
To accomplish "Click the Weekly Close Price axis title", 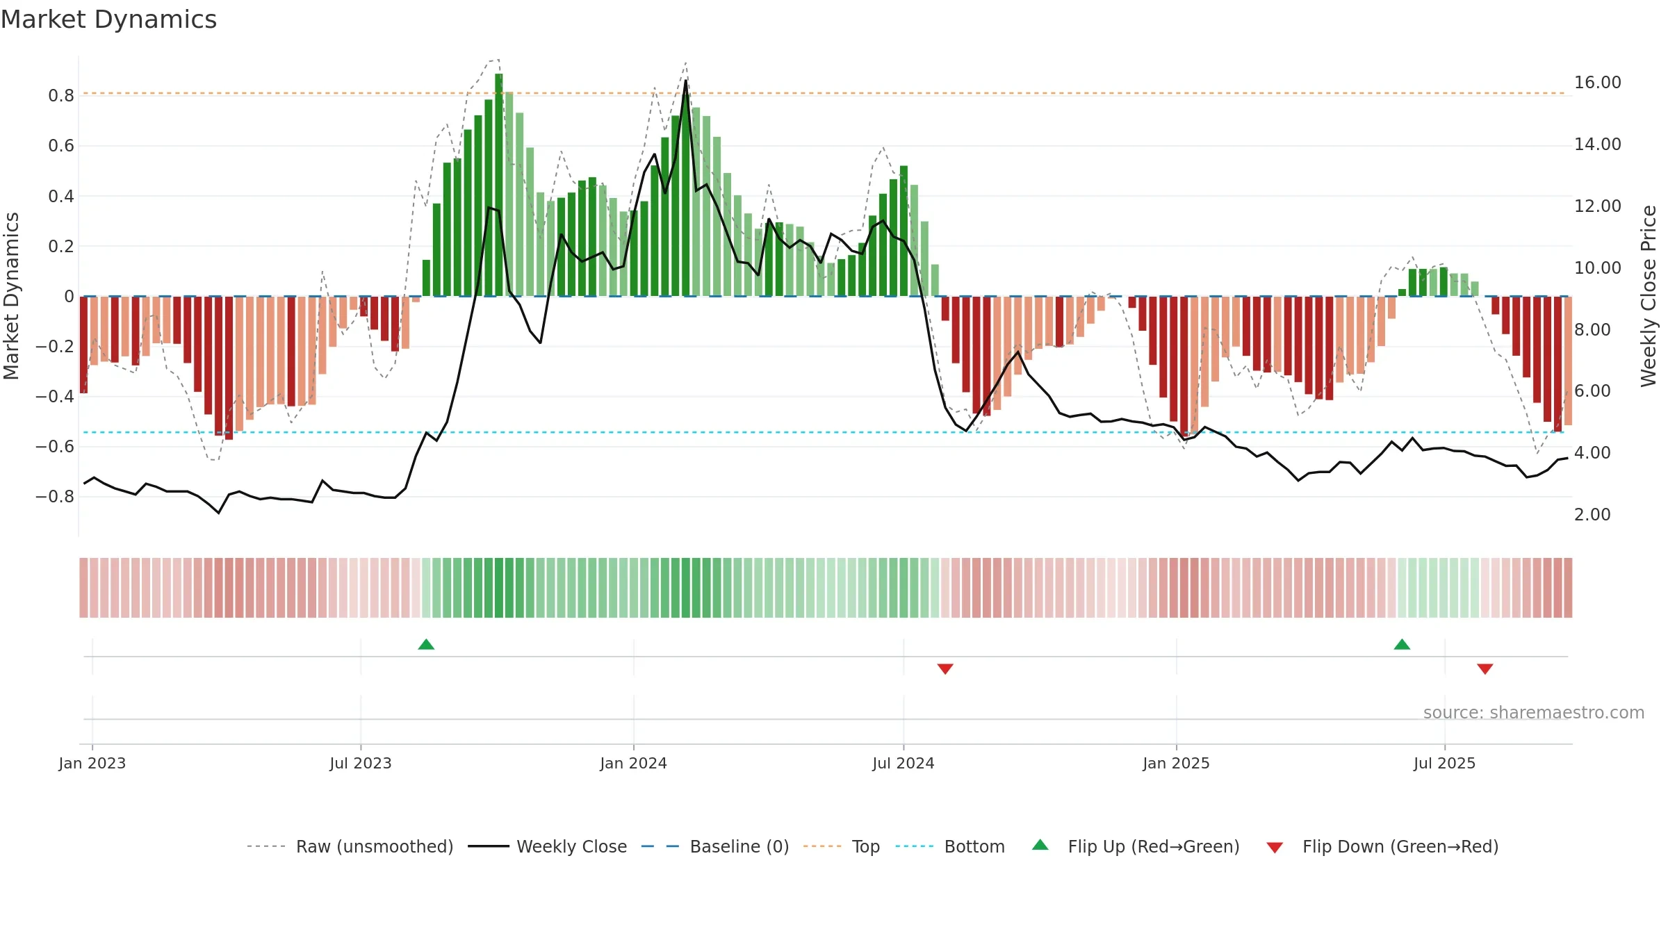I will pyautogui.click(x=1649, y=296).
